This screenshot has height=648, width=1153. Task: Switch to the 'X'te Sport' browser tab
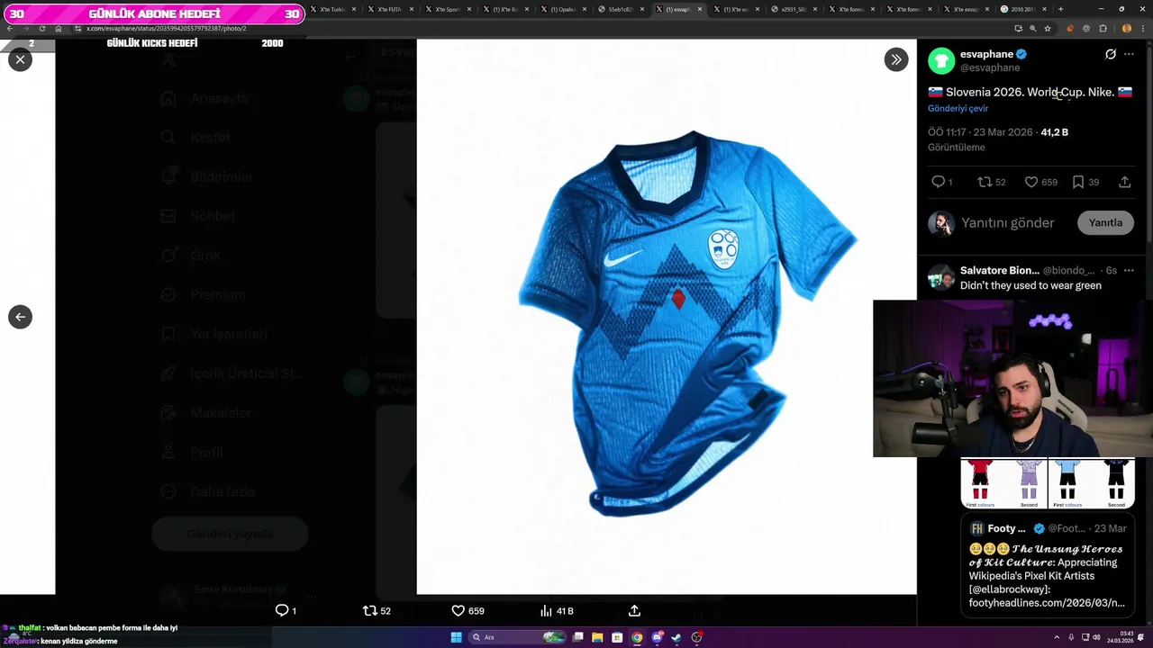[447, 9]
